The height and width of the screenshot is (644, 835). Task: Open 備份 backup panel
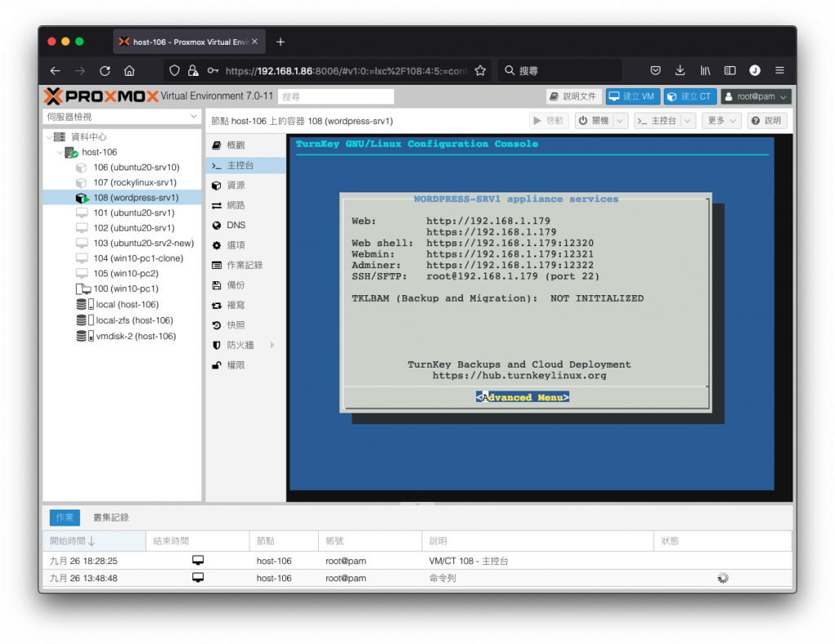click(245, 285)
